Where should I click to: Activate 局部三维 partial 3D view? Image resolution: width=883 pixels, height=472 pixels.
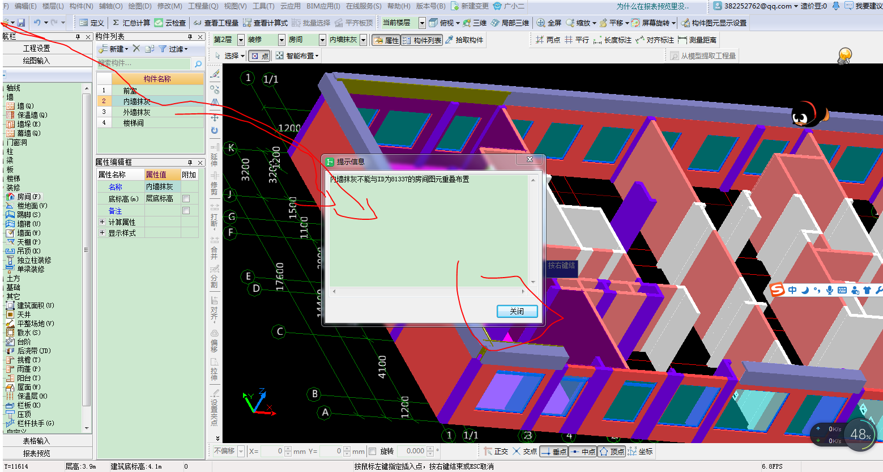point(510,23)
